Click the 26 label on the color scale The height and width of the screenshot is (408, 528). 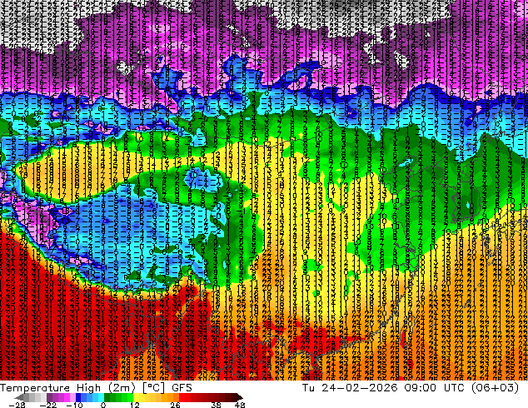175,405
